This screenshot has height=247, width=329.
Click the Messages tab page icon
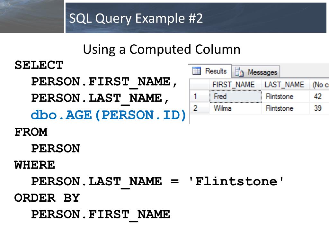239,72
